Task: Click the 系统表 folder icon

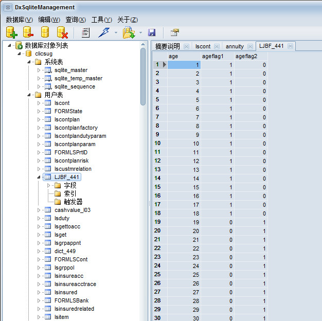Action: tap(38, 62)
